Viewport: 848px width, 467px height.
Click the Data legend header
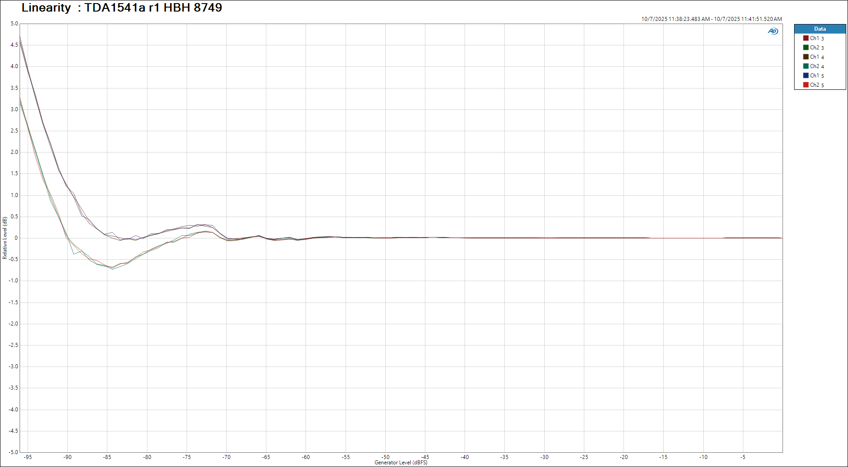tap(819, 29)
